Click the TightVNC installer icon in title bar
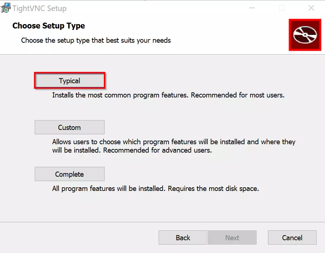Image resolution: width=325 pixels, height=253 pixels. (6, 8)
